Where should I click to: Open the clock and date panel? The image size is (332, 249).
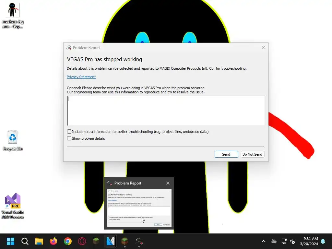[x=309, y=241]
